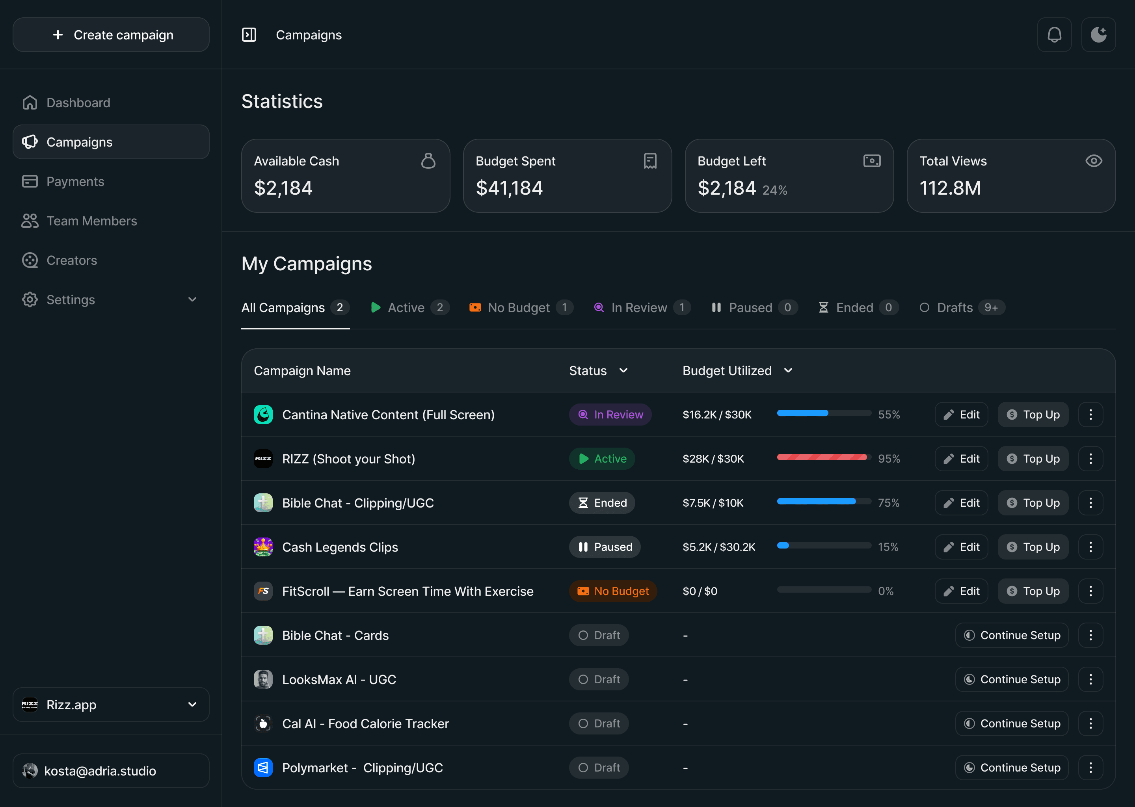Toggle dark mode moon icon
Screen dimensions: 1135x807
pos(1098,35)
